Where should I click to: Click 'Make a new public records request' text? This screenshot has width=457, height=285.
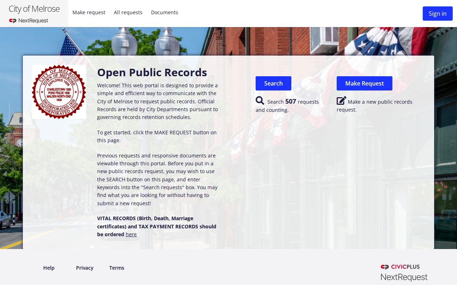375,105
